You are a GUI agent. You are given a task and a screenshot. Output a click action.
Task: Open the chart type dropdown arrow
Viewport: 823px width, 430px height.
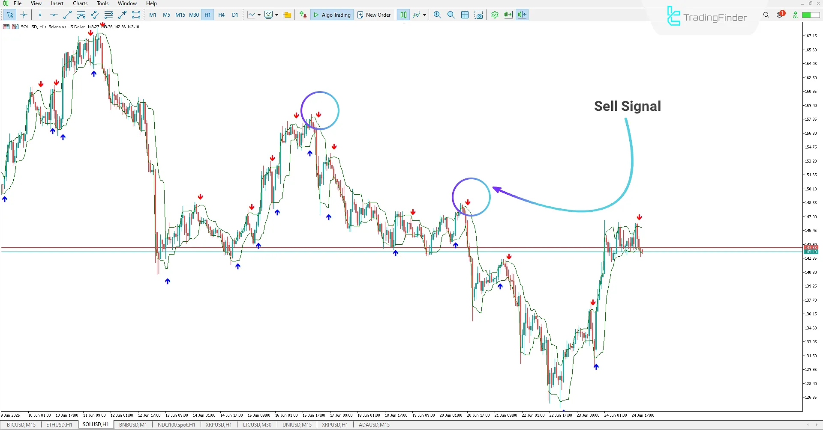tap(259, 15)
